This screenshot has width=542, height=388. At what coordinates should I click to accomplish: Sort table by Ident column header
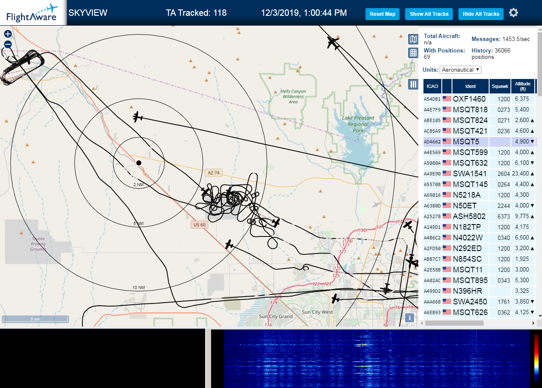pos(470,86)
